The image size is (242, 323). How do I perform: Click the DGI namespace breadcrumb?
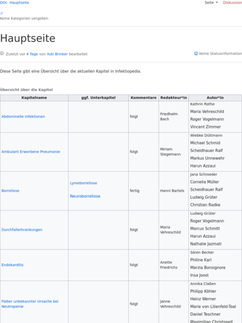click(4, 3)
